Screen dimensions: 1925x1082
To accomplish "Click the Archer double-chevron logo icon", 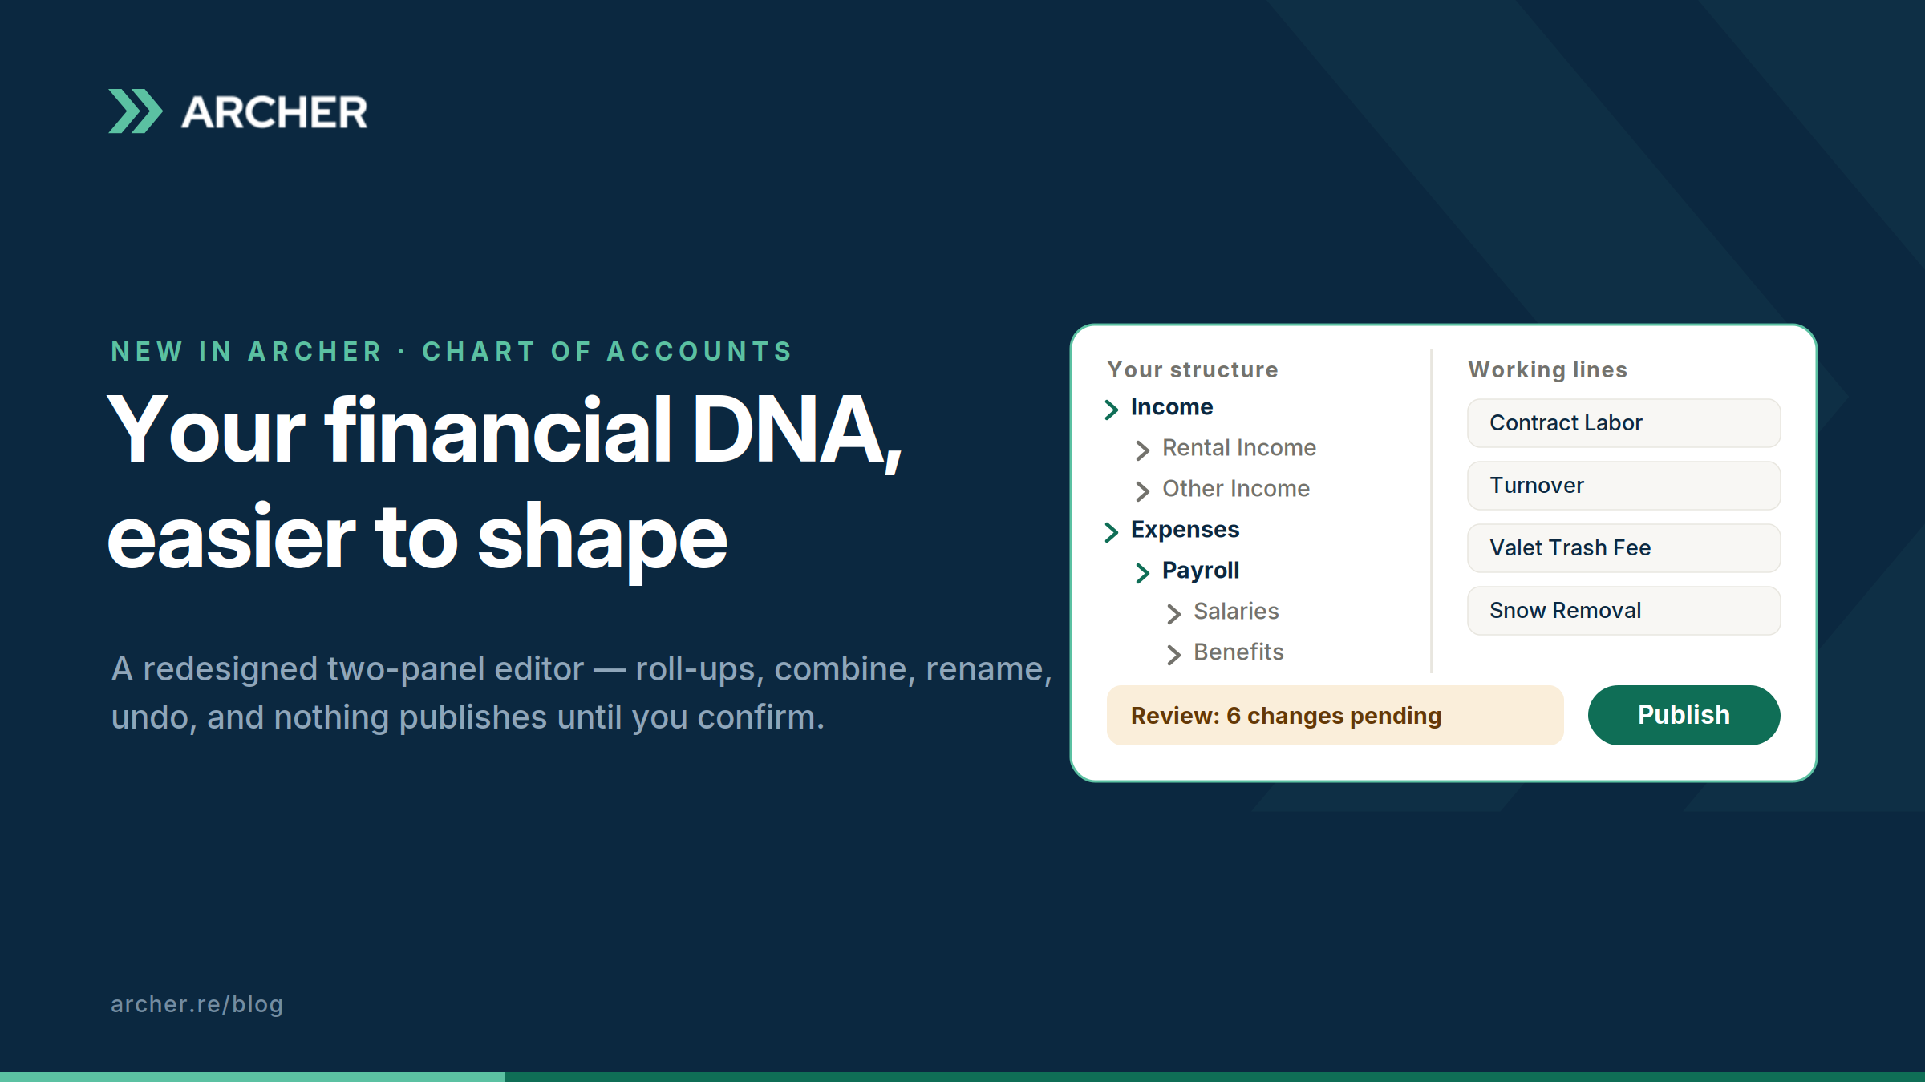I will pos(136,111).
